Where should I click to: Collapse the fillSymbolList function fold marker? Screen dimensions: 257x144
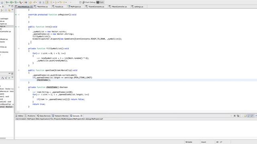pos(19,48)
